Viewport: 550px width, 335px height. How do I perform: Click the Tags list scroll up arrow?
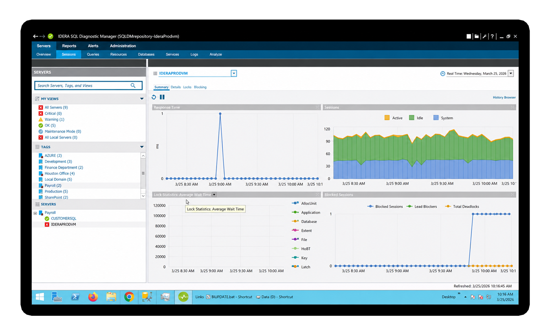(x=143, y=156)
